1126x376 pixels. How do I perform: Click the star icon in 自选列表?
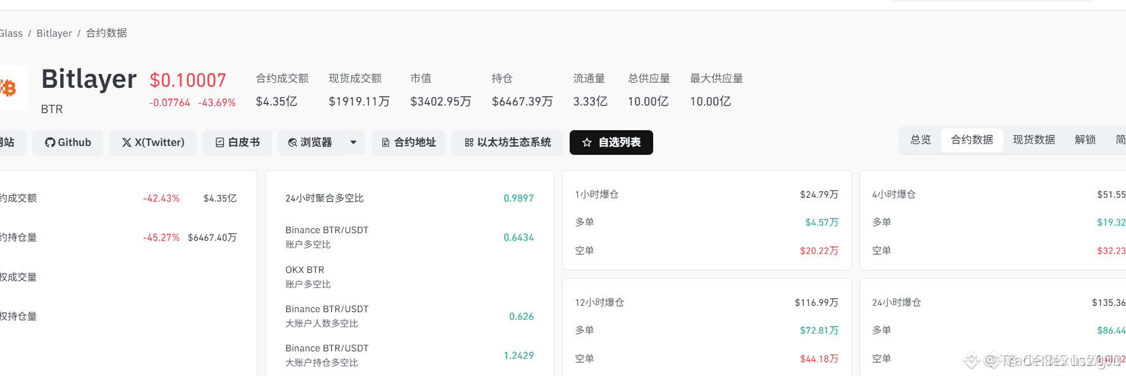587,143
